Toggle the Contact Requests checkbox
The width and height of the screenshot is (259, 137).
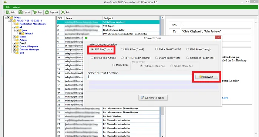[14, 46]
